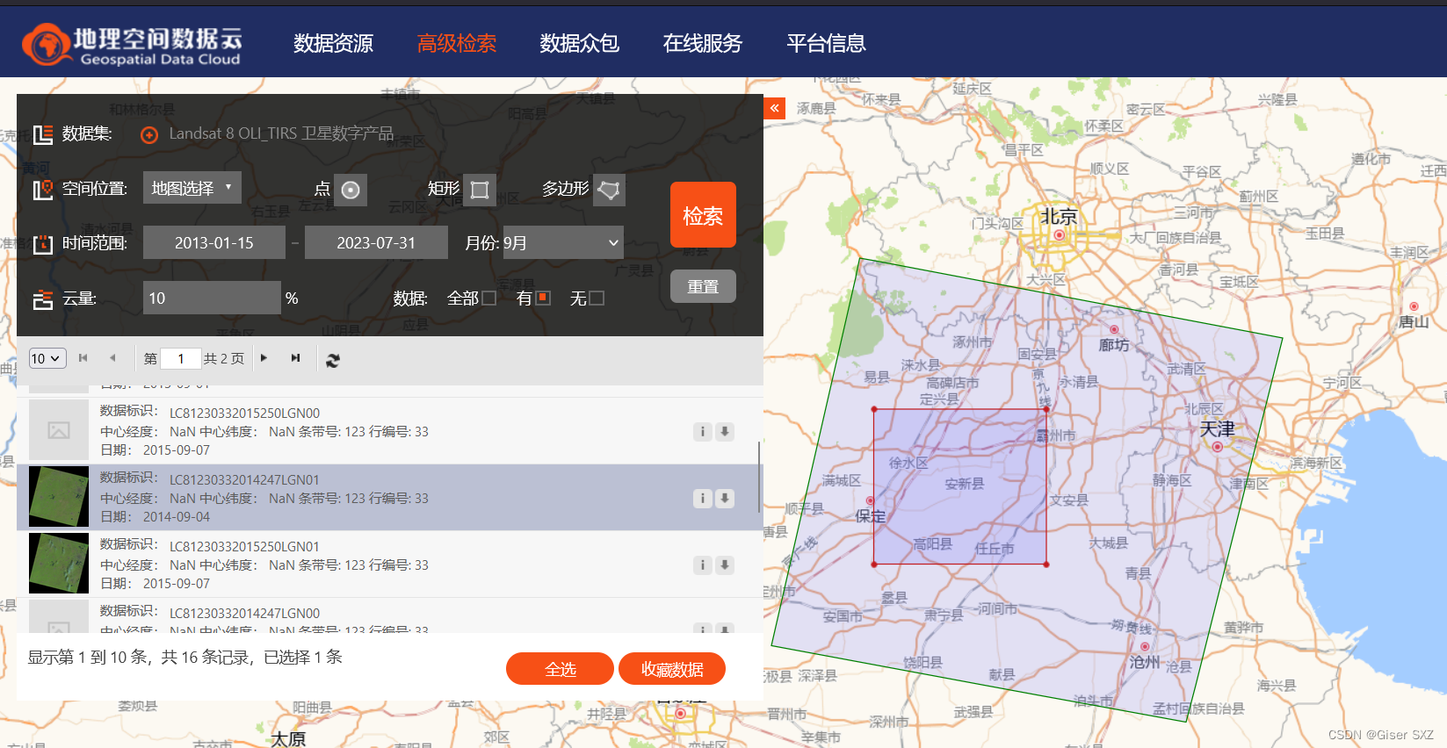The width and height of the screenshot is (1447, 748).
Task: Click the 唐山 city label on map
Action: click(x=1414, y=322)
